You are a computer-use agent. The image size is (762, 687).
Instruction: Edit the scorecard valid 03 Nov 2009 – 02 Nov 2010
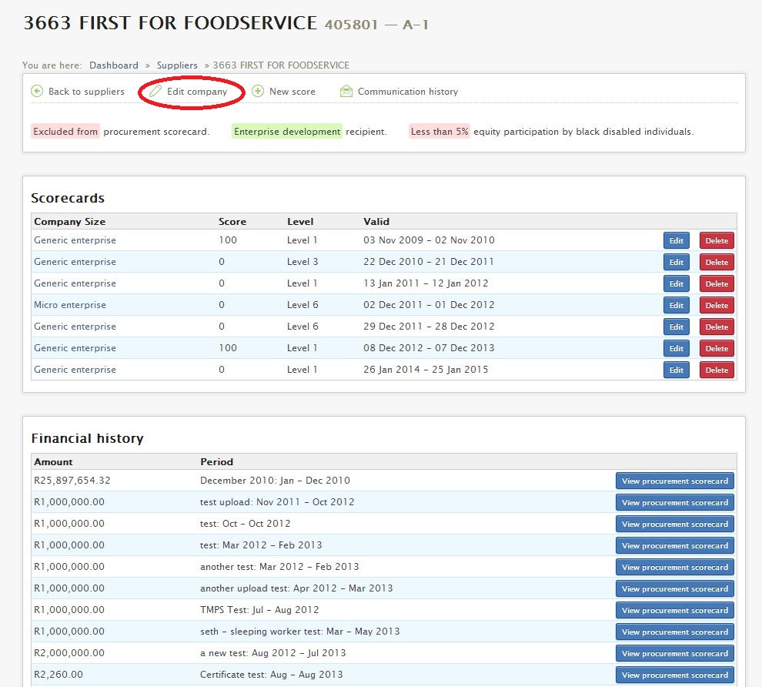tap(676, 240)
